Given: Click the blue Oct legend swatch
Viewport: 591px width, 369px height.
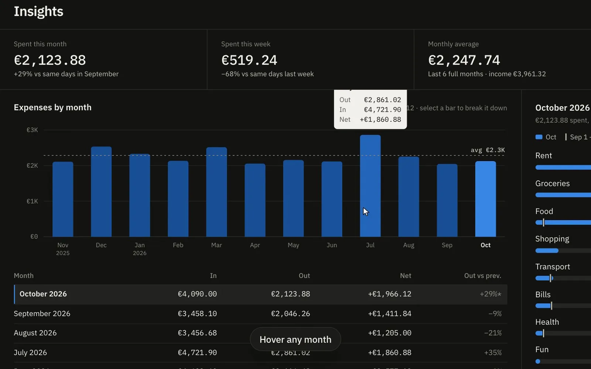Looking at the screenshot, I should pos(539,137).
